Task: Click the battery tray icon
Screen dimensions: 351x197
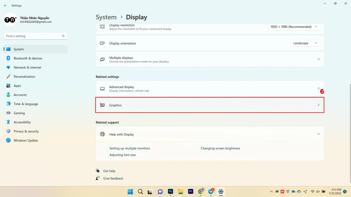Action: pyautogui.click(x=323, y=192)
